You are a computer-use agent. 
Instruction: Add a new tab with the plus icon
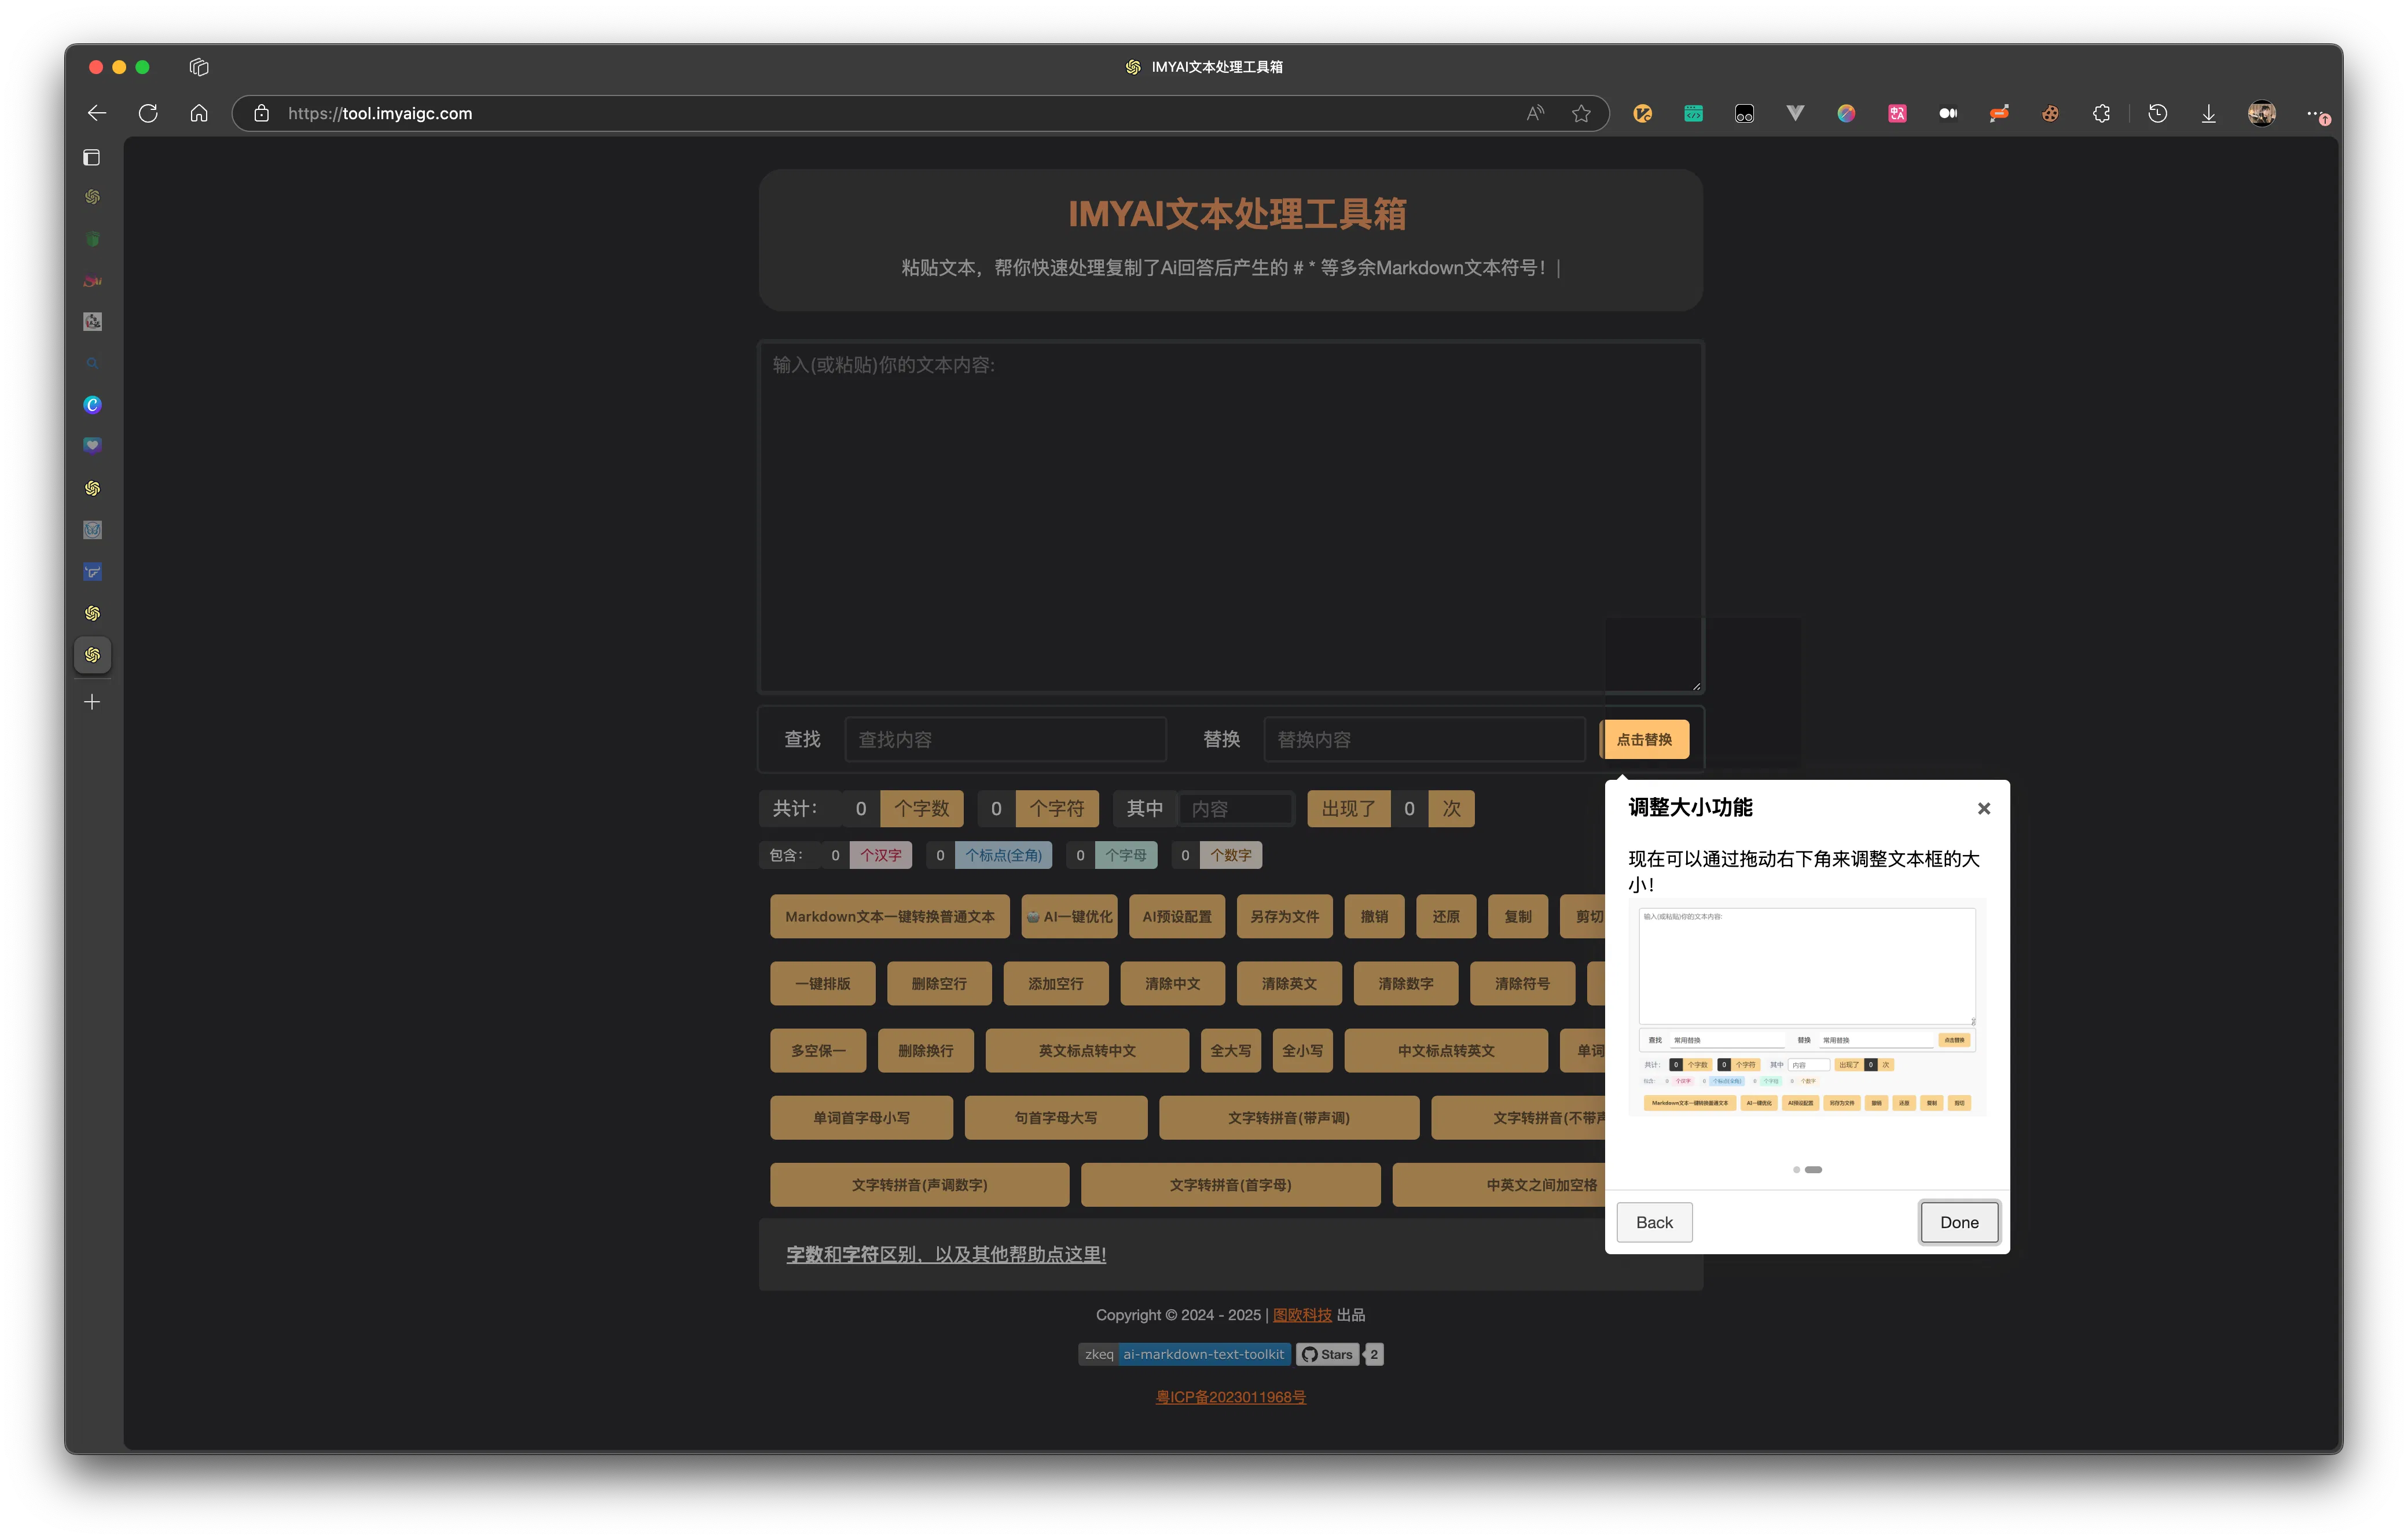[x=92, y=702]
